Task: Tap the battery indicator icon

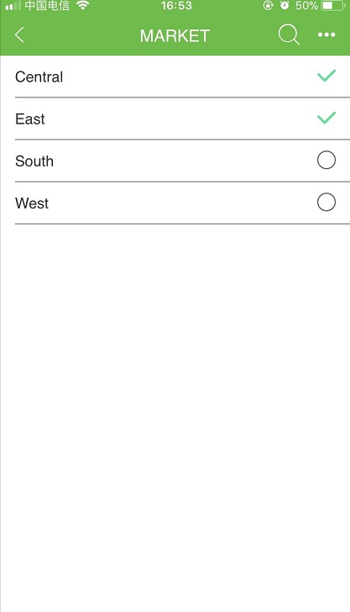Action: 333,5
